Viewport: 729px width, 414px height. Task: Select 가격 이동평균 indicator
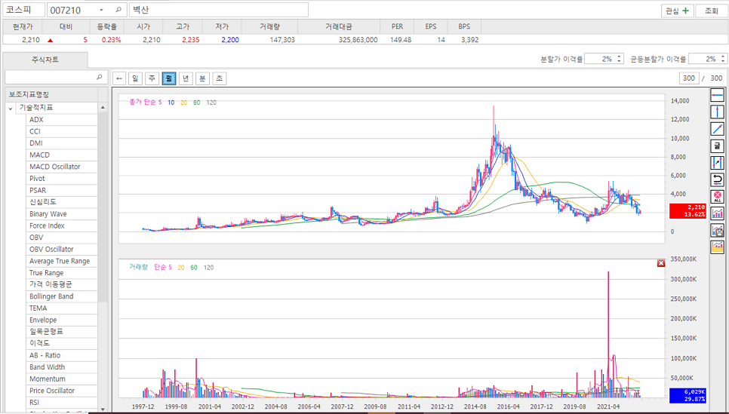point(62,284)
